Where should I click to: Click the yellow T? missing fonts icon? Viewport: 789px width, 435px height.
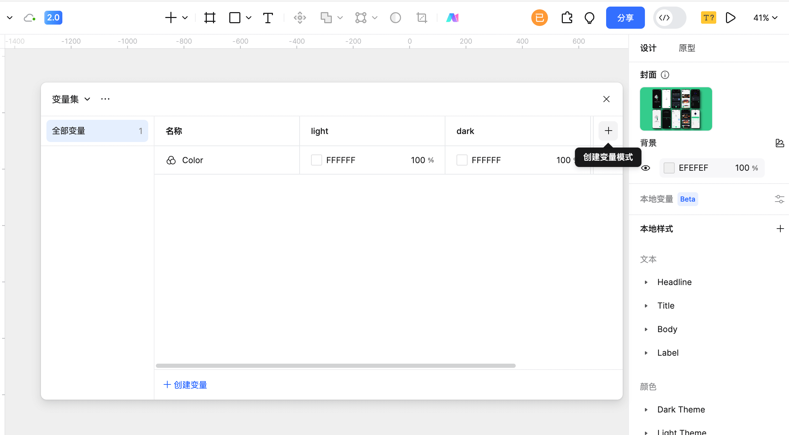pyautogui.click(x=709, y=18)
